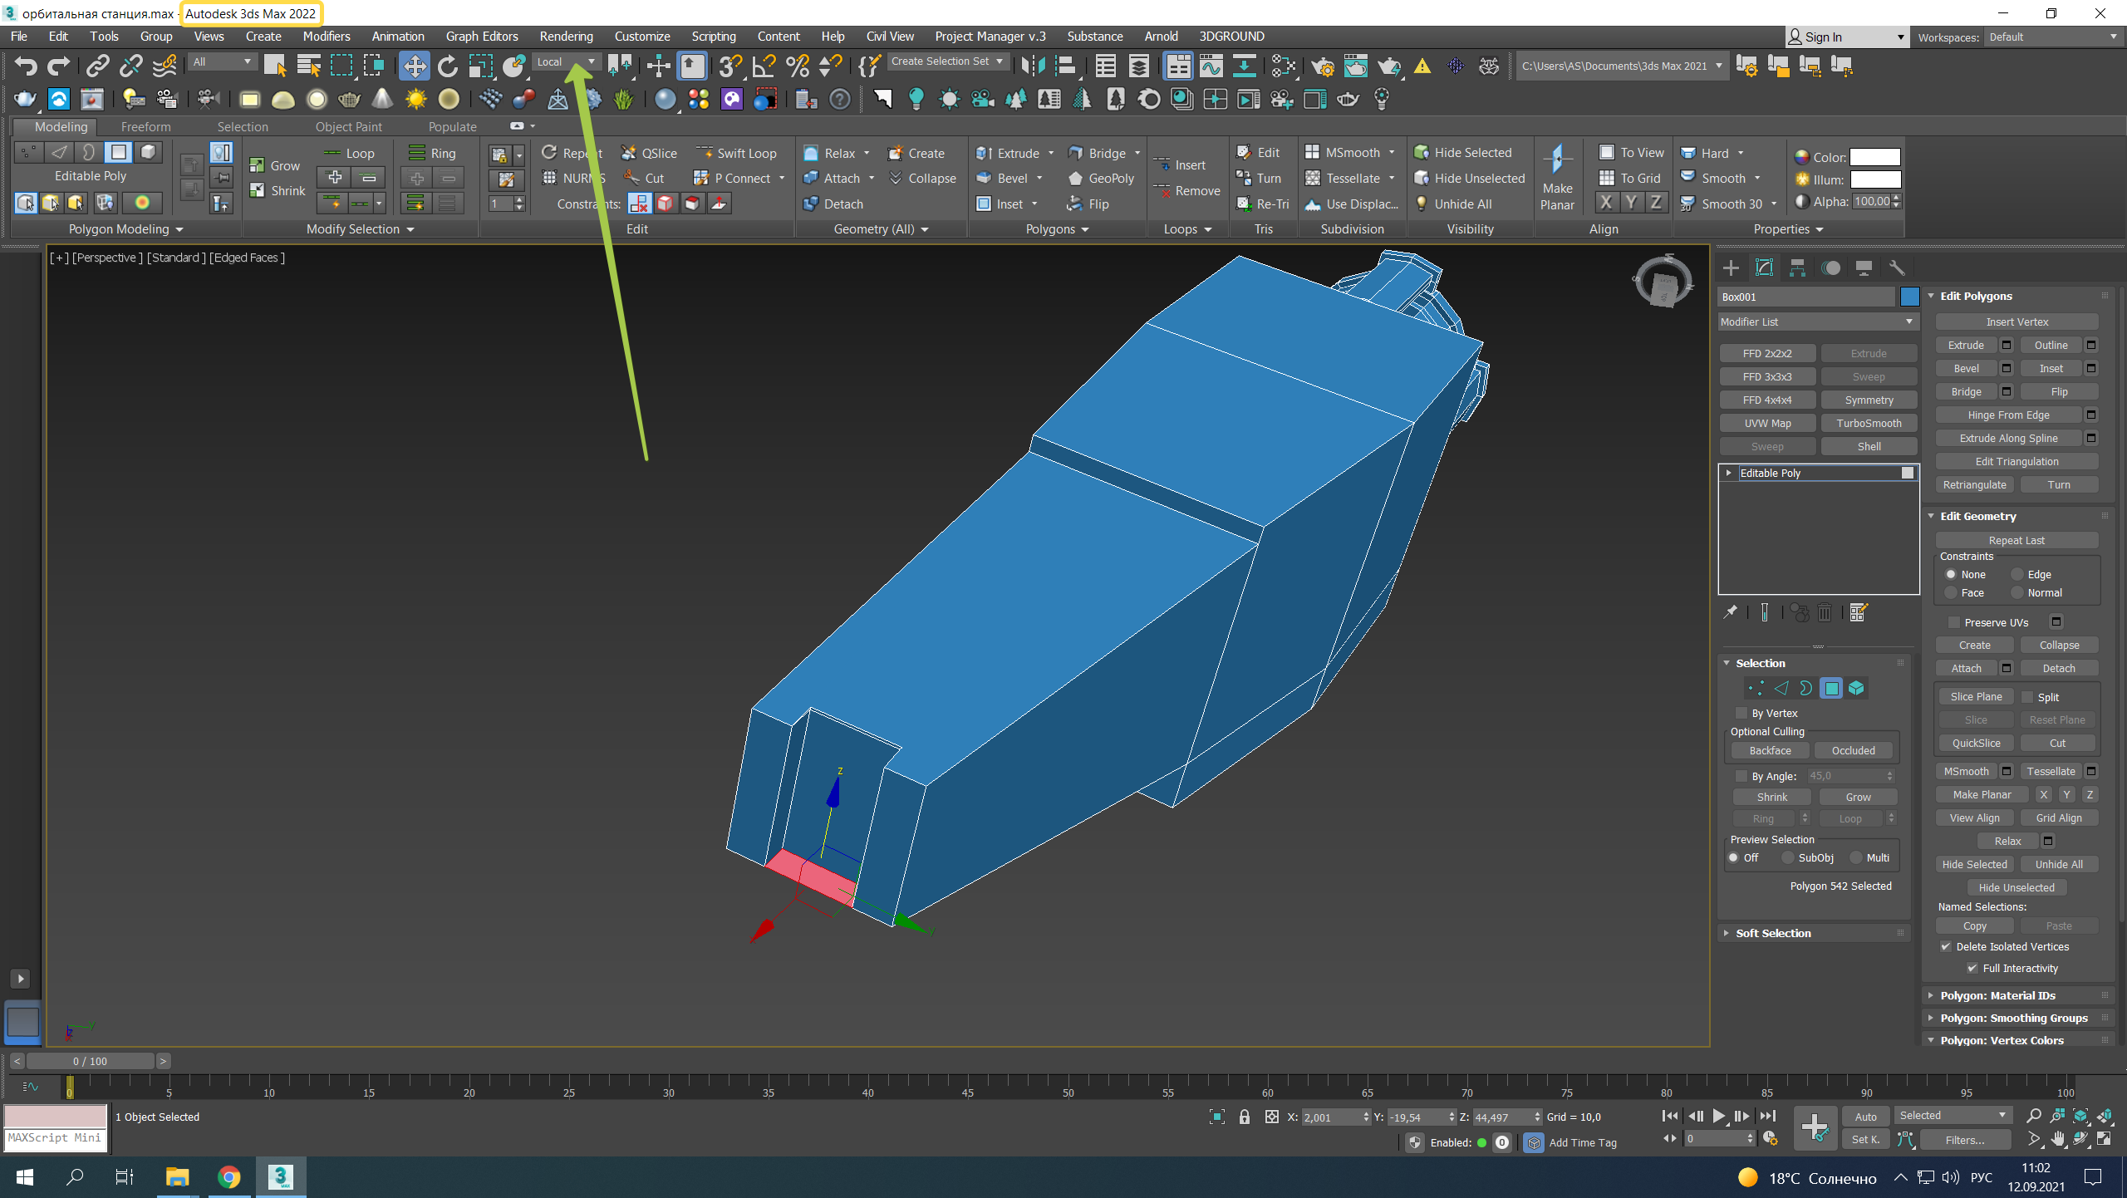Click the Modifiers menu tab

(x=324, y=35)
